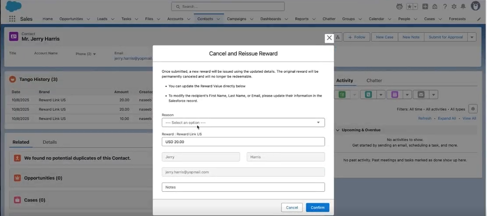Click the potential duplicates icon

point(17,158)
